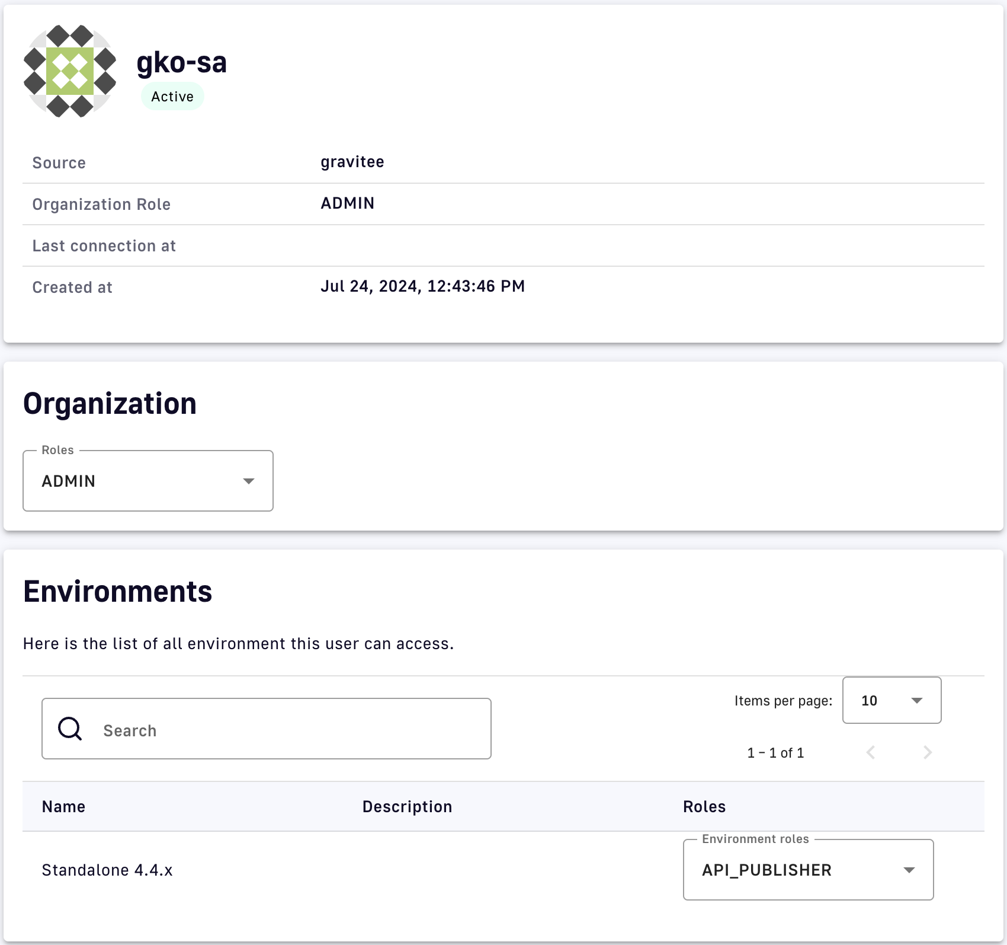The image size is (1007, 945).
Task: Select the Standalone 4.4.x environment row
Action: [x=107, y=870]
